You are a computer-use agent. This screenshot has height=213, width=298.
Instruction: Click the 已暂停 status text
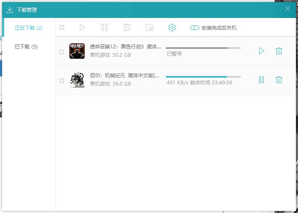[174, 54]
